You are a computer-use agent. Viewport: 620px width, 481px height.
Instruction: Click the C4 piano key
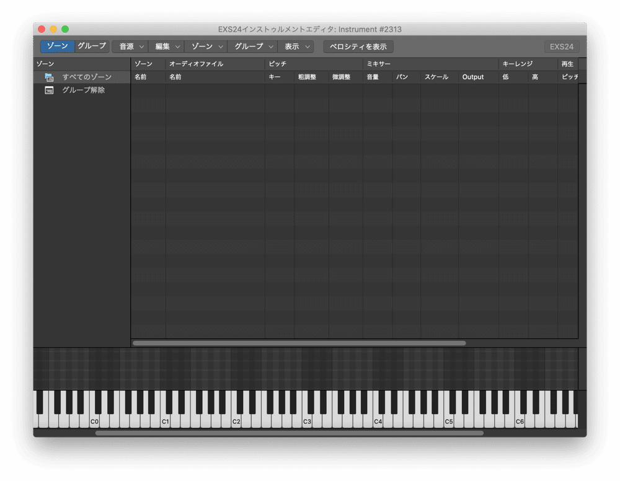(378, 421)
